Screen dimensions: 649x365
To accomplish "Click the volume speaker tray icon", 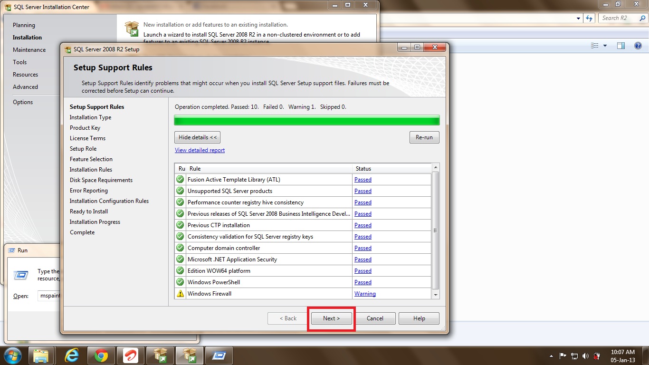I will click(x=585, y=355).
